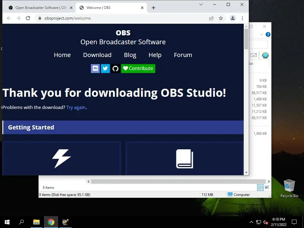The width and height of the screenshot is (304, 228).
Task: Close the Welcome | OBS tab
Action: pos(142,8)
